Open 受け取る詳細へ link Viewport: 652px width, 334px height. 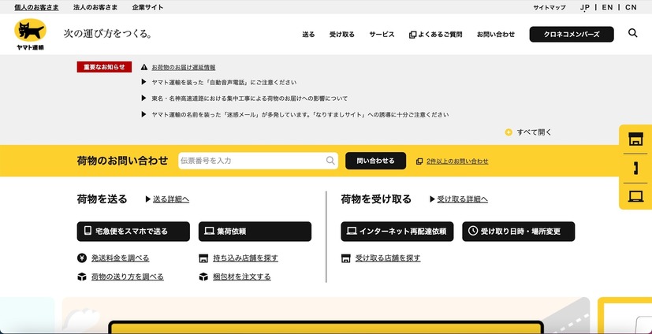click(x=462, y=199)
